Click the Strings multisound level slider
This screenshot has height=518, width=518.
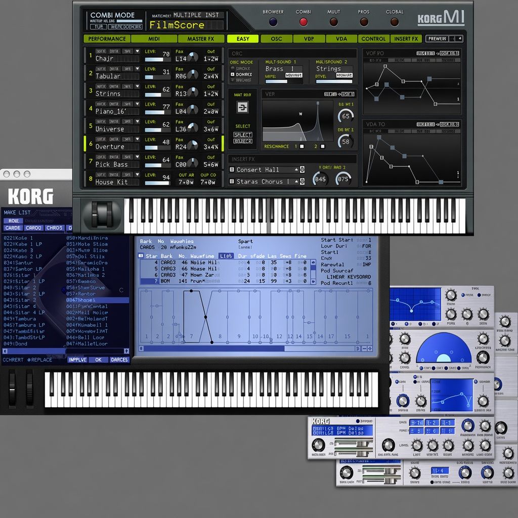334,81
